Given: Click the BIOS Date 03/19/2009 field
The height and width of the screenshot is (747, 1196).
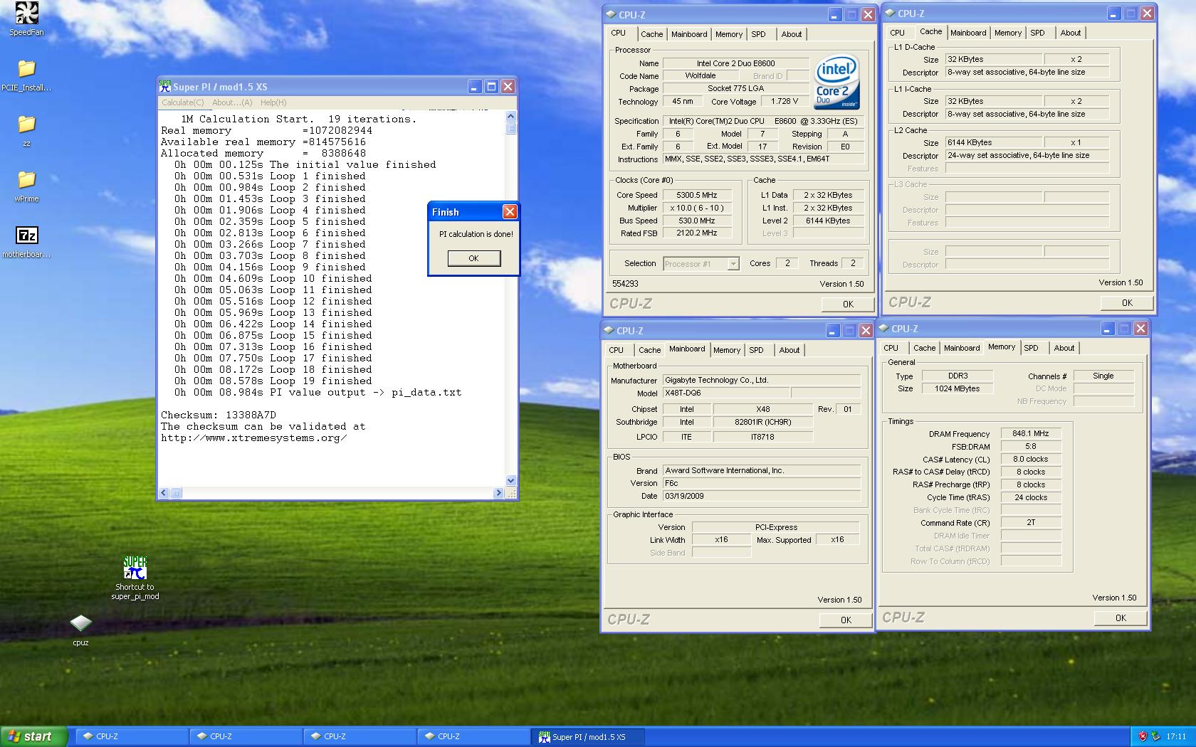Looking at the screenshot, I should click(x=762, y=496).
